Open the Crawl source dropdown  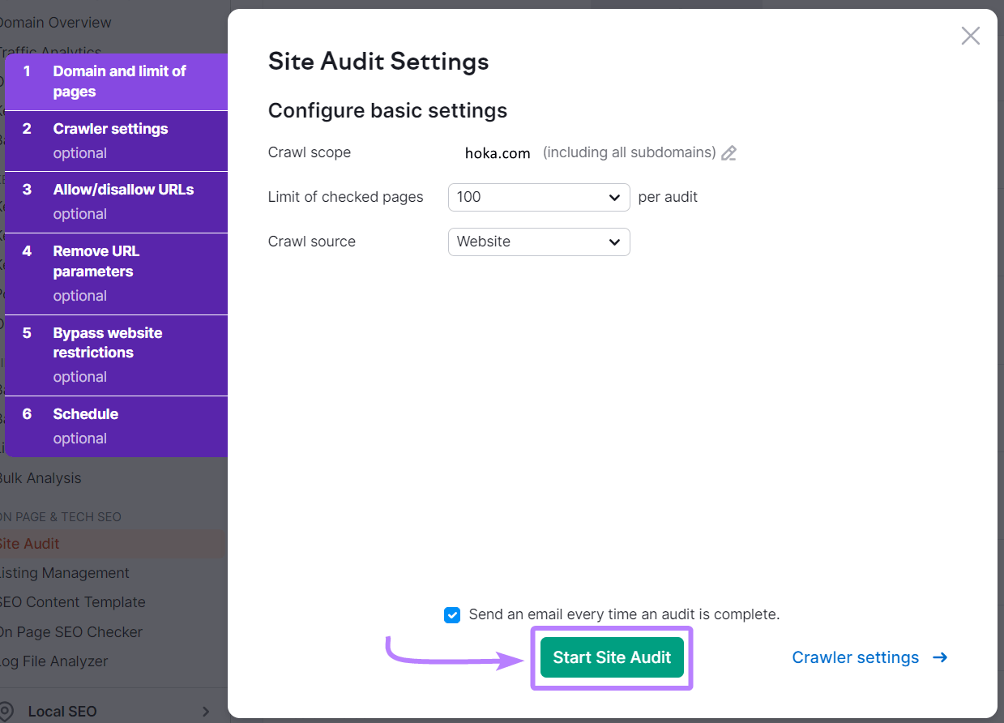(x=538, y=242)
